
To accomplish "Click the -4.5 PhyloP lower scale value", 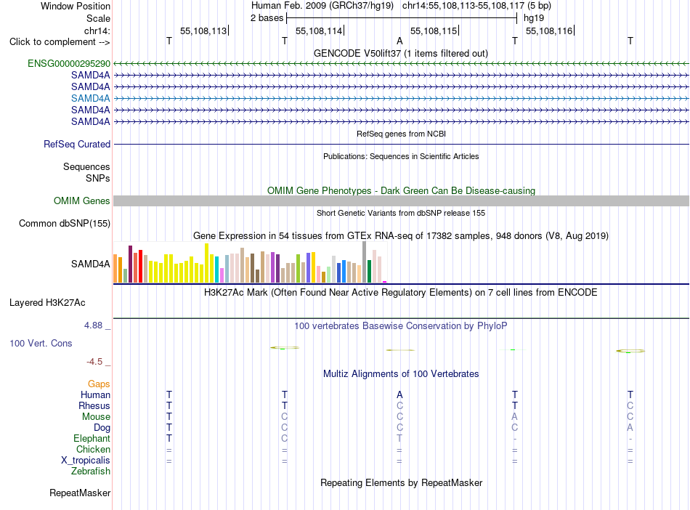I will pyautogui.click(x=94, y=362).
